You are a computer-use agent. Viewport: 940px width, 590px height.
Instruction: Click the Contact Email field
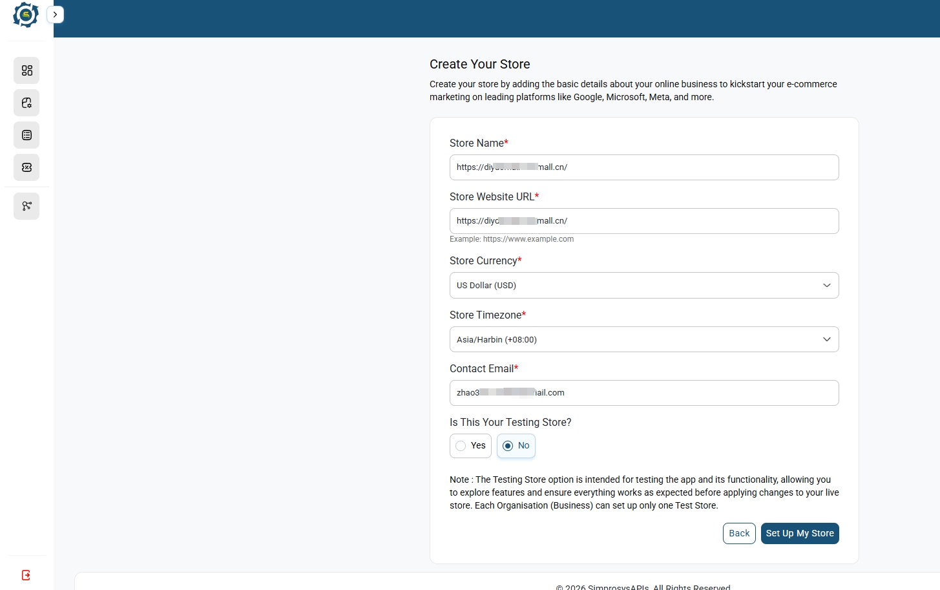(644, 393)
